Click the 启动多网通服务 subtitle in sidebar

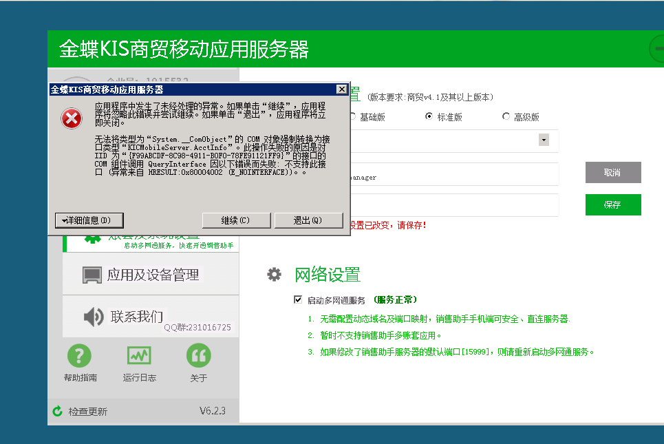click(178, 245)
